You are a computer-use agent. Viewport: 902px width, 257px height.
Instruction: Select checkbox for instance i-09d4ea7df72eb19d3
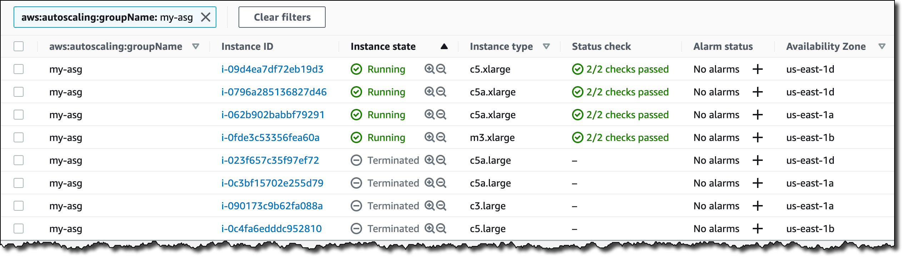tap(19, 69)
